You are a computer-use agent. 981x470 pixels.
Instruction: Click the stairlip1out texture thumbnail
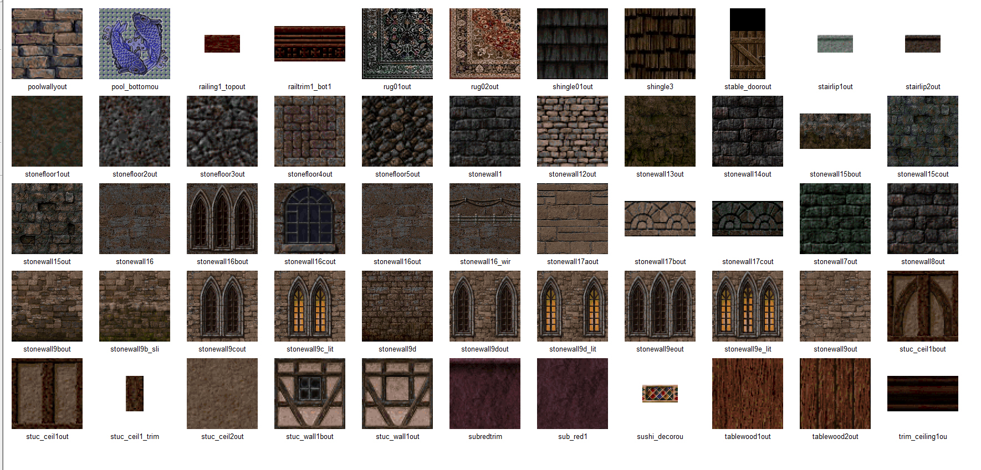click(835, 44)
